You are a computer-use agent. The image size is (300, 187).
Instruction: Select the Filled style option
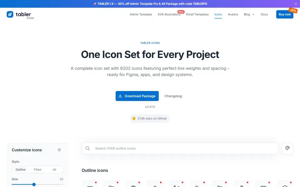tap(37, 170)
